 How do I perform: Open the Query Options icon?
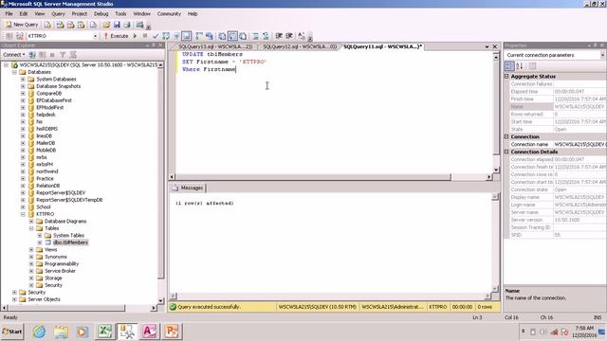pyautogui.click(x=176, y=36)
